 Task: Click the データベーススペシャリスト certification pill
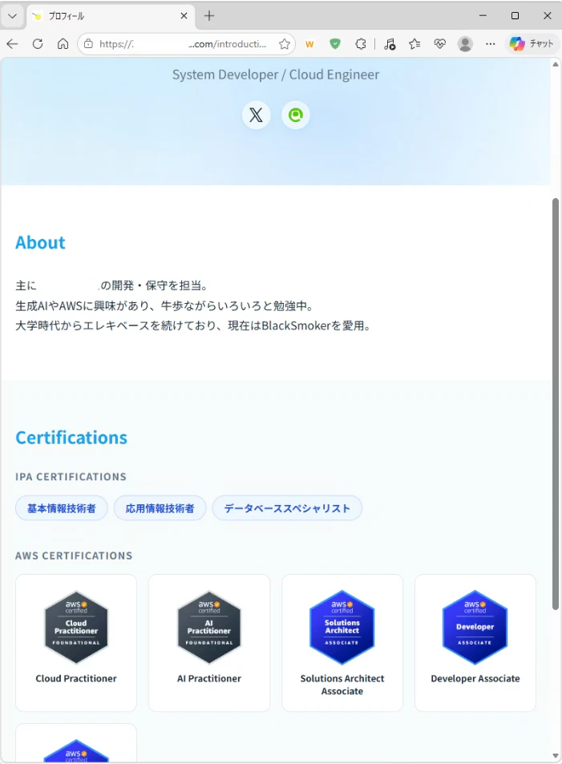[287, 508]
